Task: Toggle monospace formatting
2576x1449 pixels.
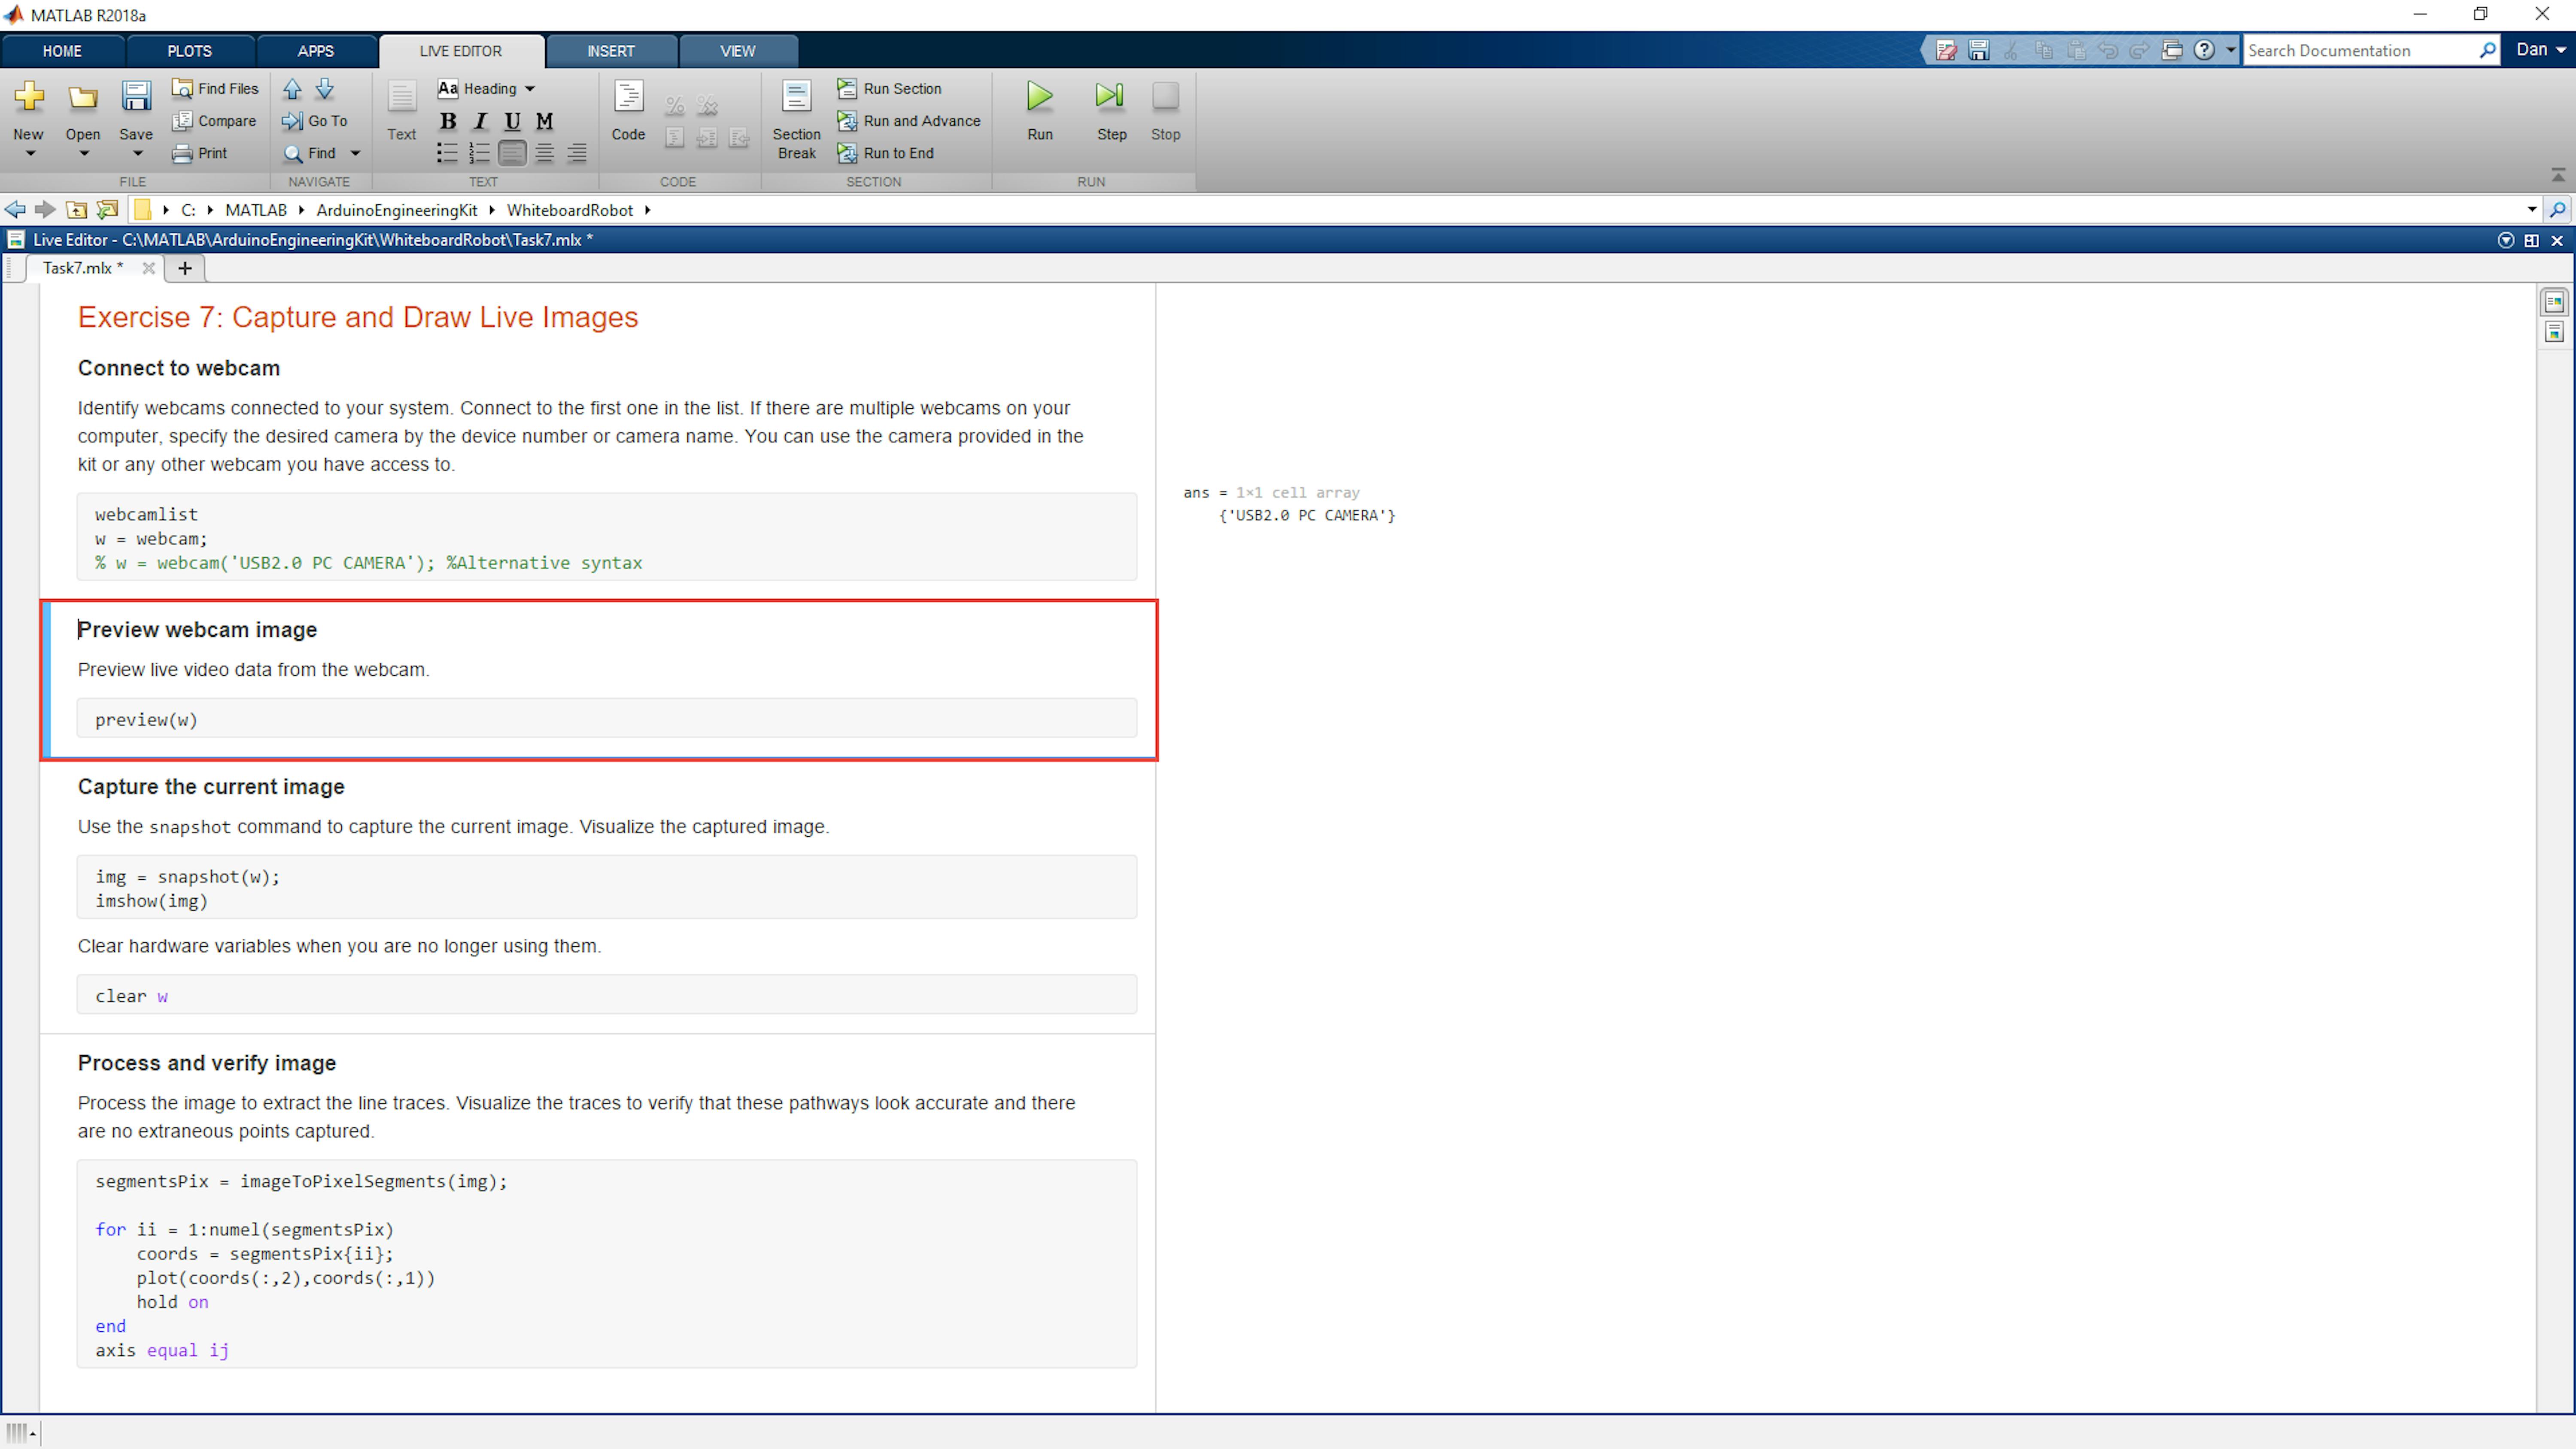Action: 544,121
